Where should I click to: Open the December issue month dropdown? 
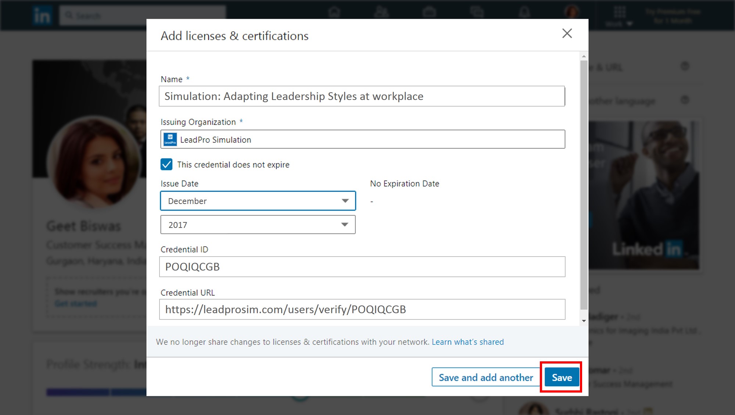258,201
